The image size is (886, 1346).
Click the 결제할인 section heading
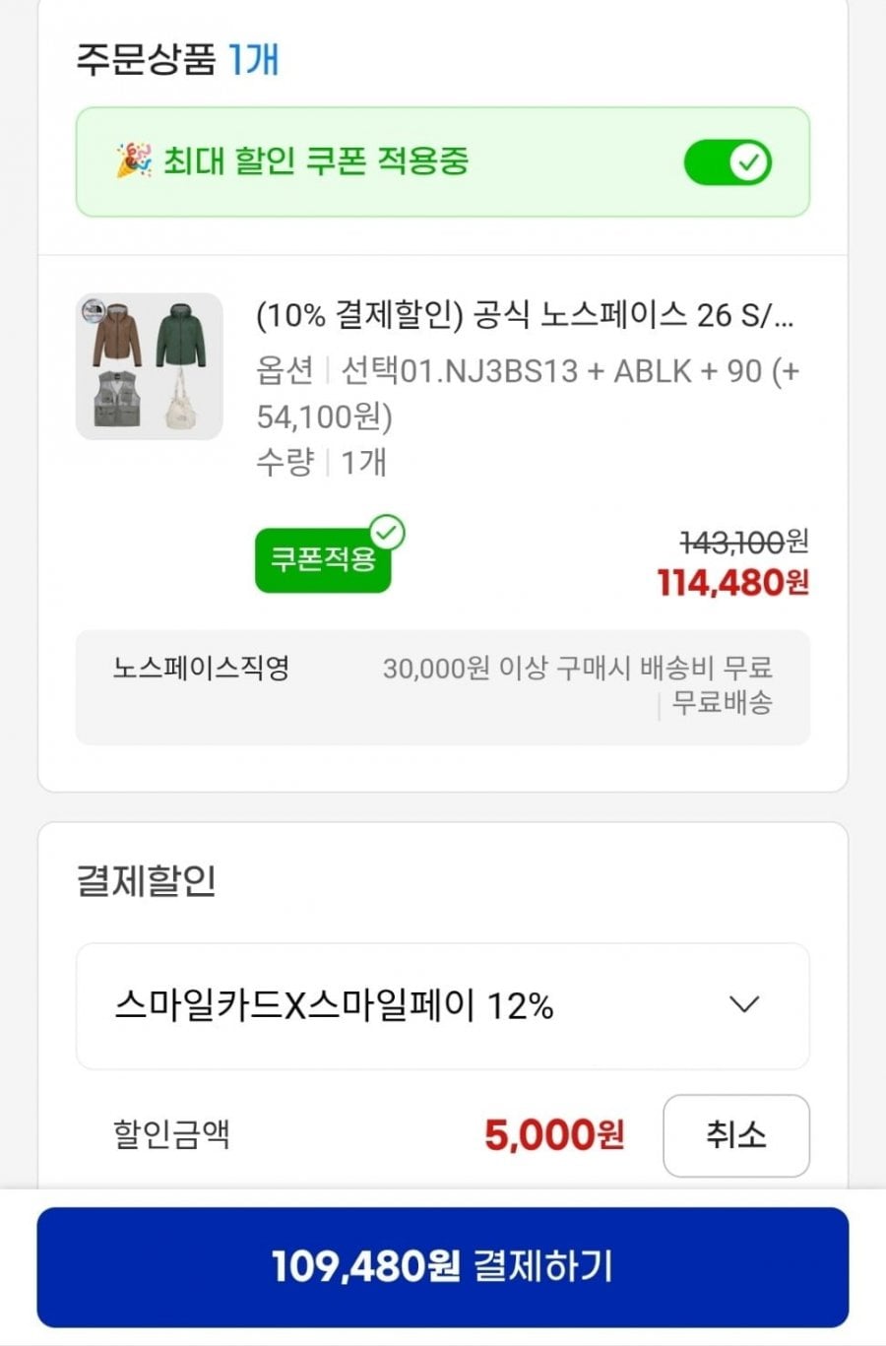pyautogui.click(x=146, y=880)
